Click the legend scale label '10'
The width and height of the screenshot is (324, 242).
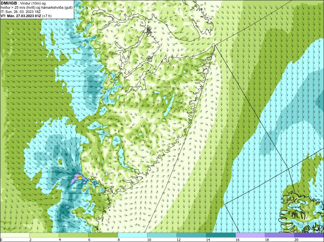click(149, 240)
